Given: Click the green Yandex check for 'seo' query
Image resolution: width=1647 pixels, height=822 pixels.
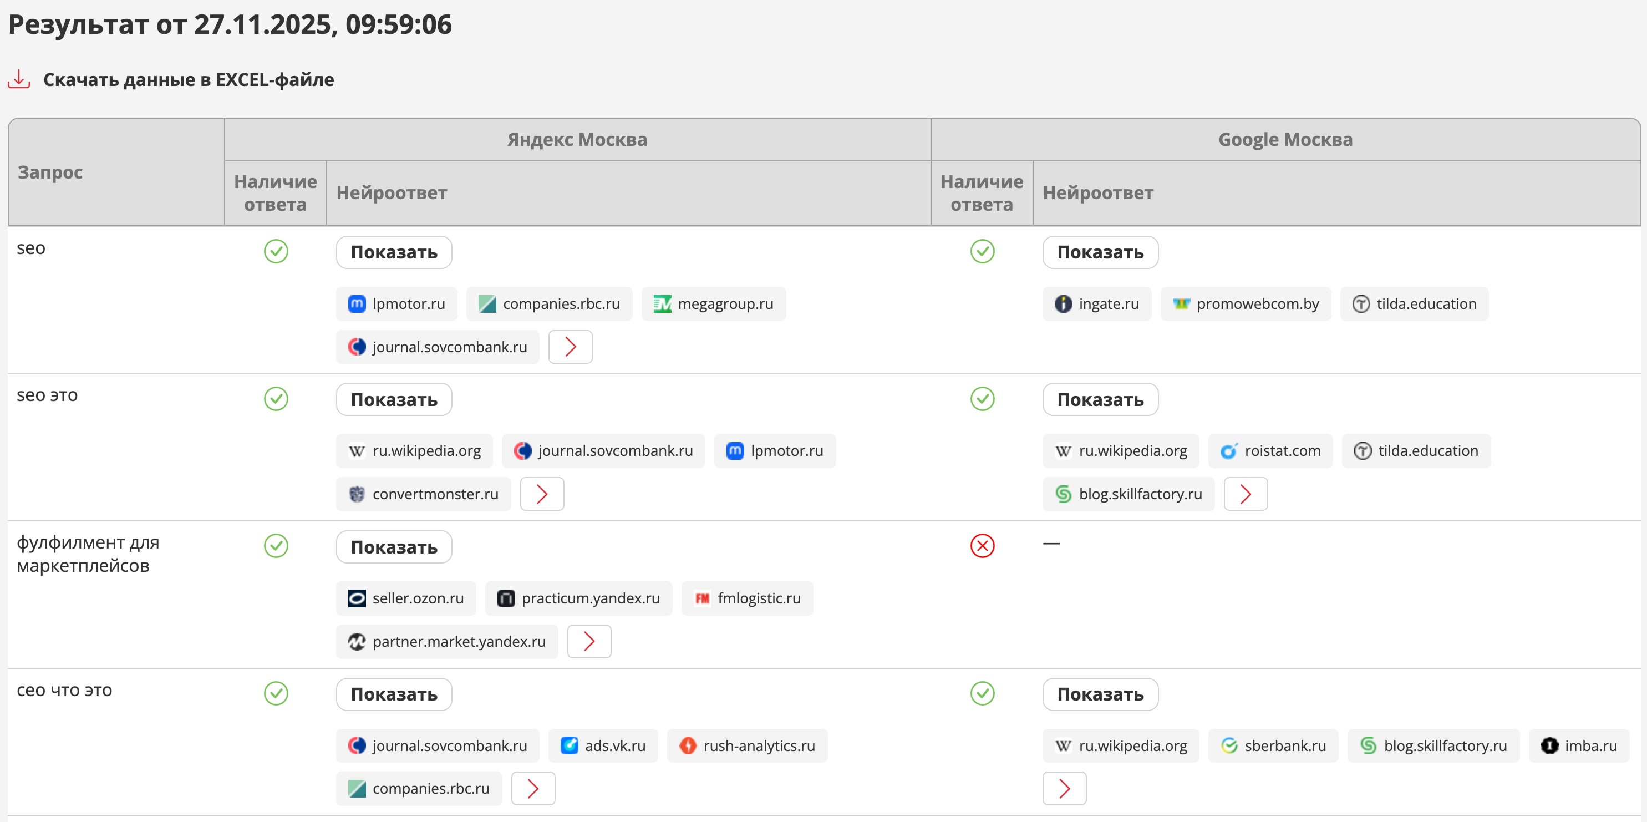Looking at the screenshot, I should click(276, 251).
